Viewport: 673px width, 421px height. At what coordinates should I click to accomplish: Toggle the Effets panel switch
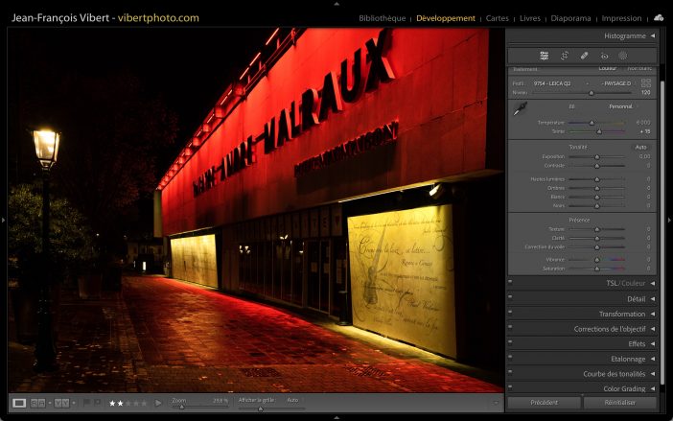click(x=510, y=343)
